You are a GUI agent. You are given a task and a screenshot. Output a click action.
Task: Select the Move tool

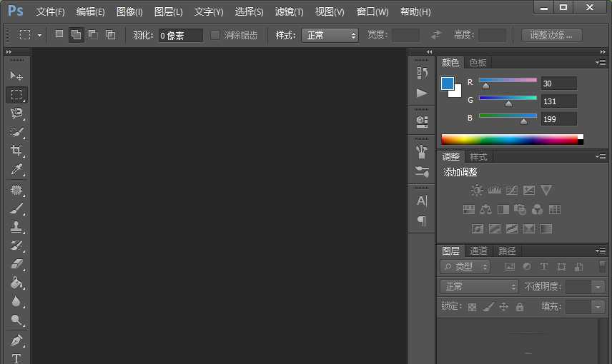point(16,76)
